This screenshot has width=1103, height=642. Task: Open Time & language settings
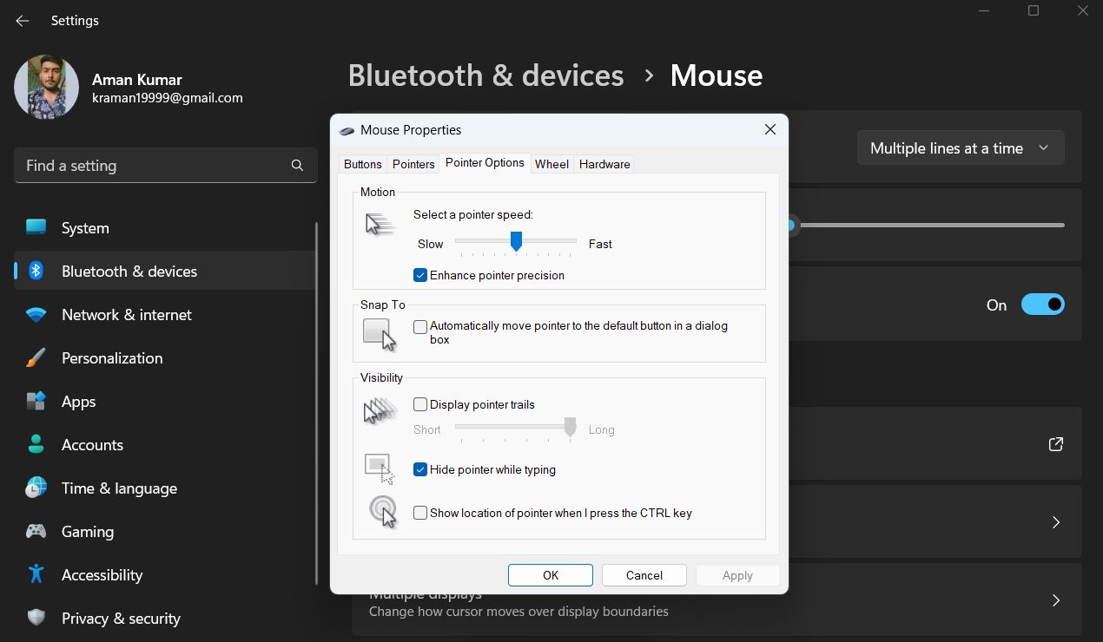[x=165, y=488]
